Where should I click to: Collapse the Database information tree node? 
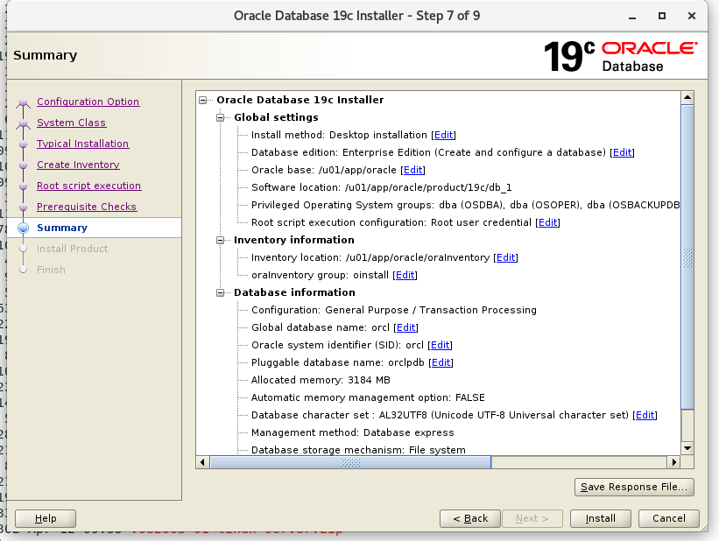tap(220, 292)
